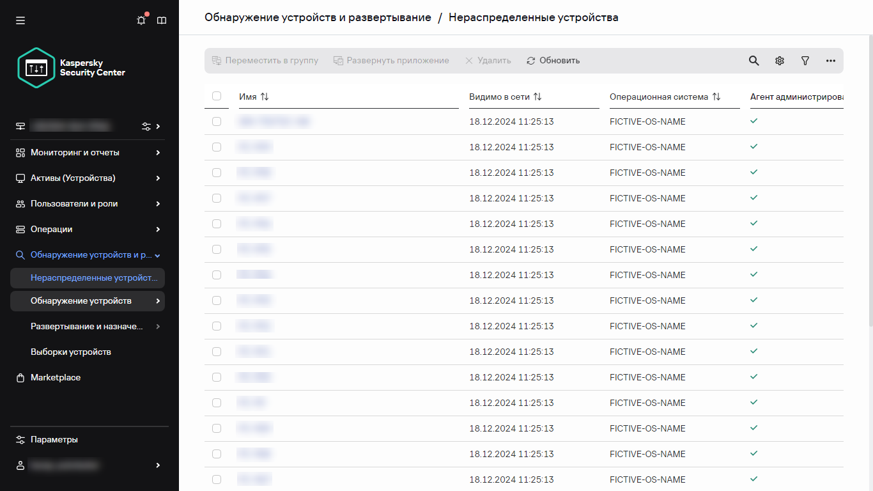Image resolution: width=873 pixels, height=491 pixels.
Task: Open Выборки устройств in the sidebar
Action: [72, 352]
